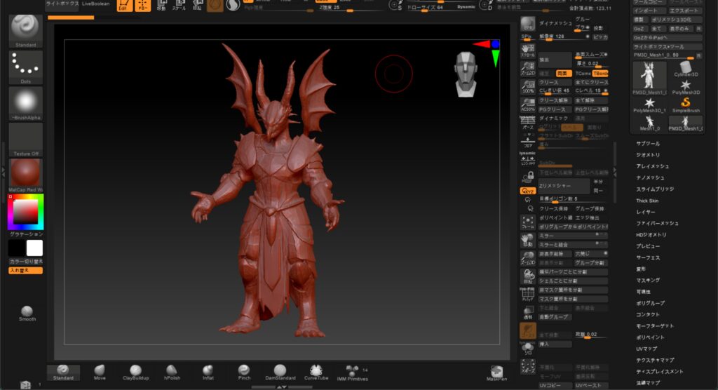This screenshot has height=390, width=718.
Task: Open the ライトボックス button at top
Action: (62, 4)
